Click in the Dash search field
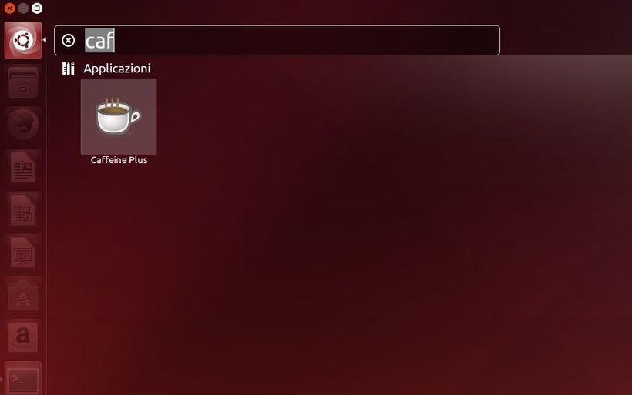 click(277, 40)
